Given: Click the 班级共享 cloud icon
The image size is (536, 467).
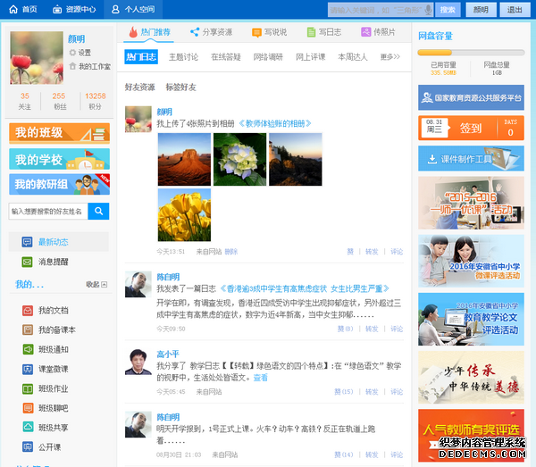Looking at the screenshot, I should 28,427.
